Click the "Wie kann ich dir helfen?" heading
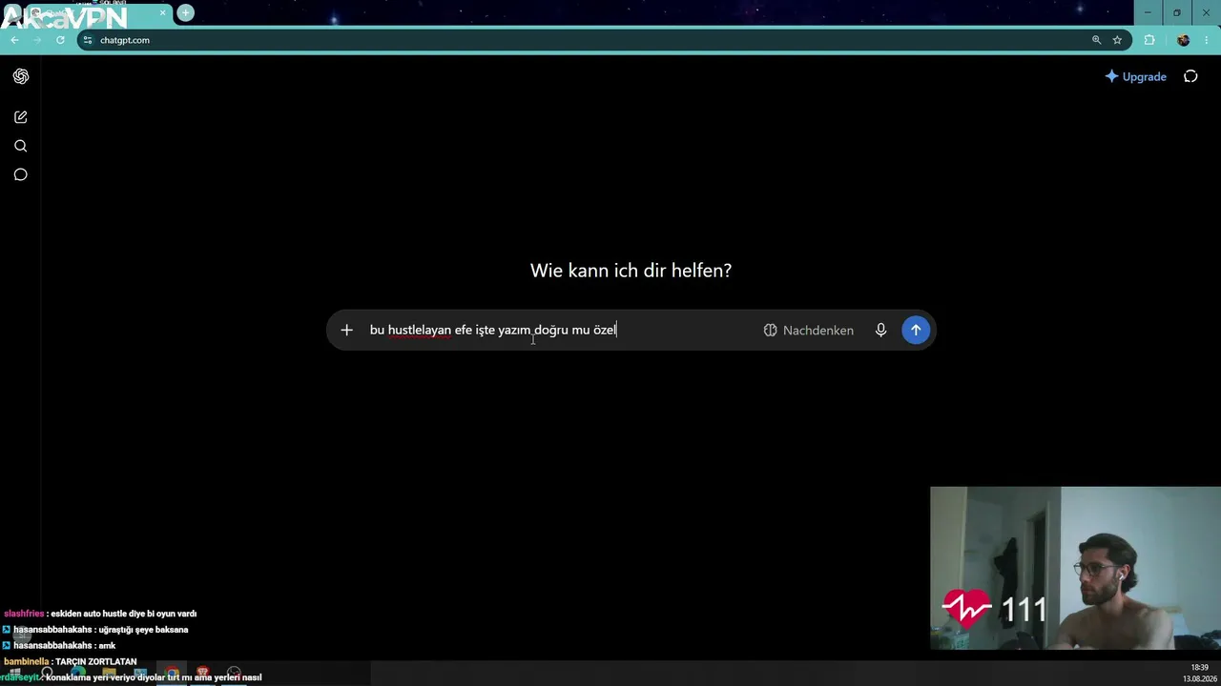 pos(631,271)
